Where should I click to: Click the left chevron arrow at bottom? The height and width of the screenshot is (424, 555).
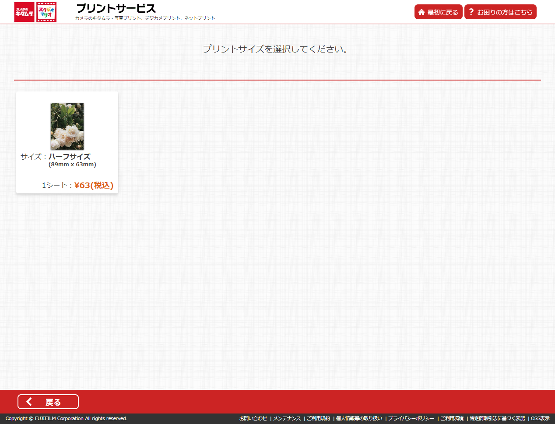[x=29, y=402]
